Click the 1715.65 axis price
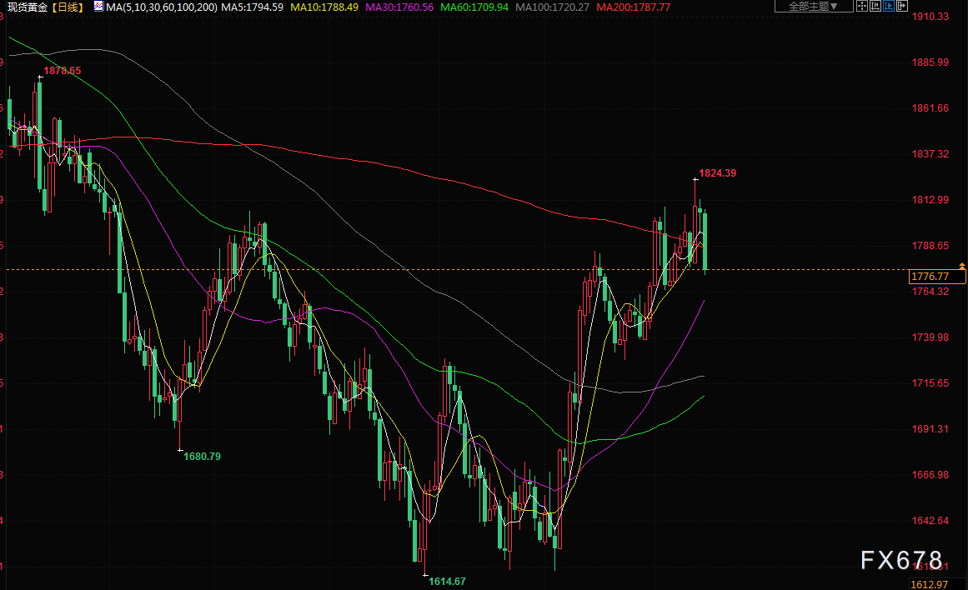 click(930, 383)
